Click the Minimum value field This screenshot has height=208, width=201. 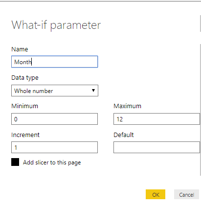54,119
